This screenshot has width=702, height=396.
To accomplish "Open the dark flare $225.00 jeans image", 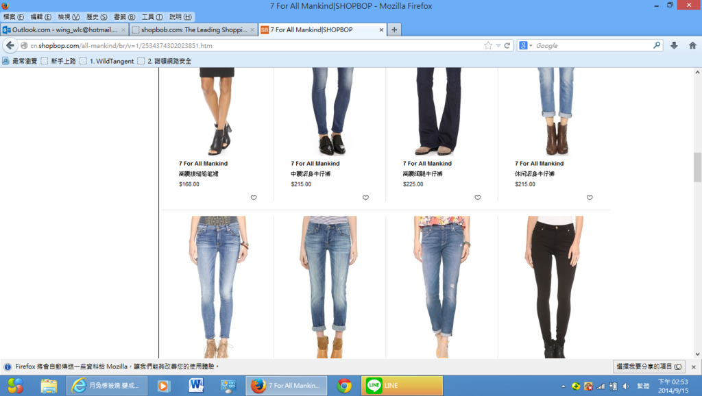I will pos(439,112).
